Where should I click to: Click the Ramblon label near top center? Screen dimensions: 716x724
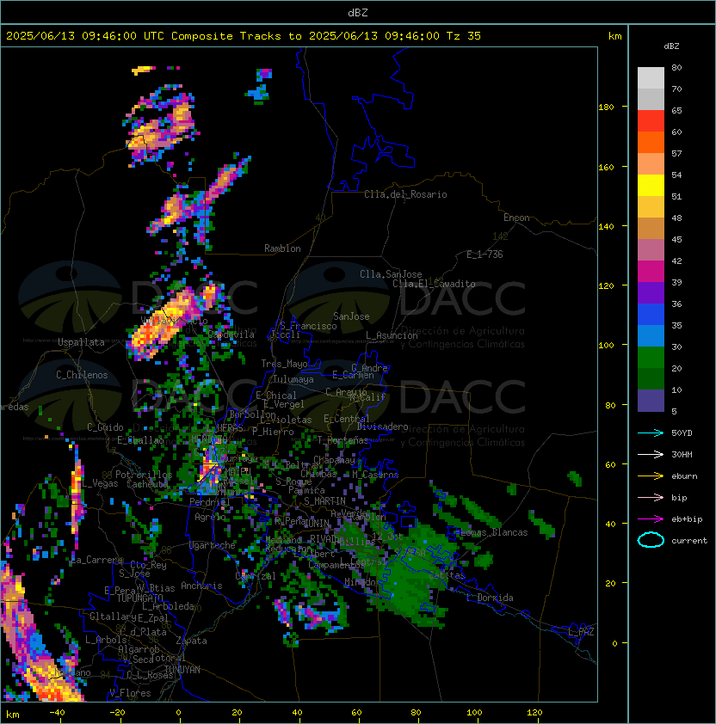point(282,248)
